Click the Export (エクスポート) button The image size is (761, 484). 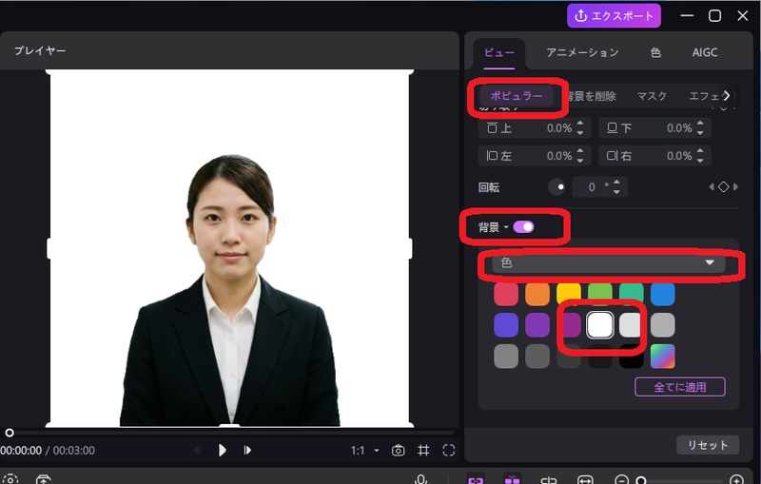coord(614,15)
